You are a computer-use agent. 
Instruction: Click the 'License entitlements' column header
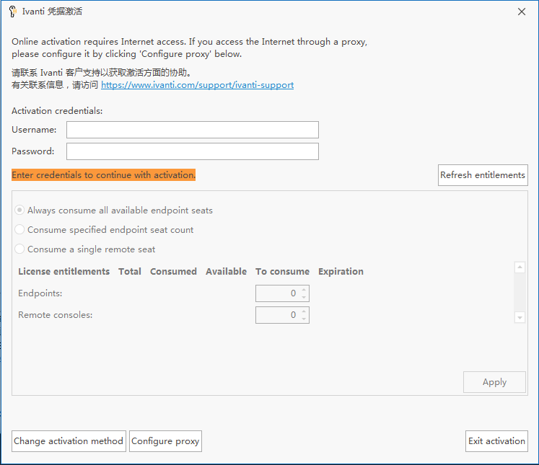(64, 271)
